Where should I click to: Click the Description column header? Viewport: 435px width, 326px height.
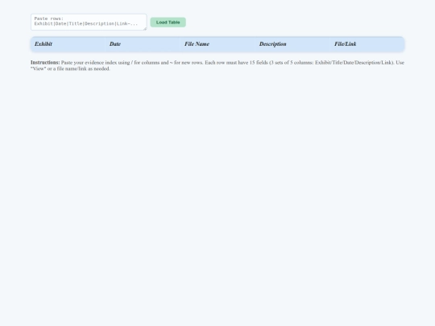click(x=292, y=44)
